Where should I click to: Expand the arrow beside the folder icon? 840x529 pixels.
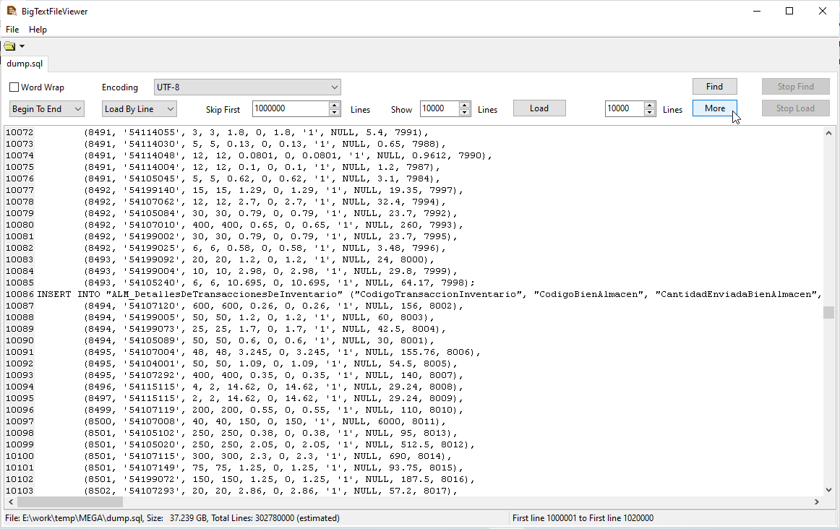click(22, 46)
